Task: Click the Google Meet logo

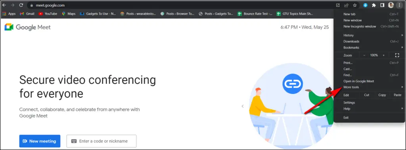Action: (27, 27)
